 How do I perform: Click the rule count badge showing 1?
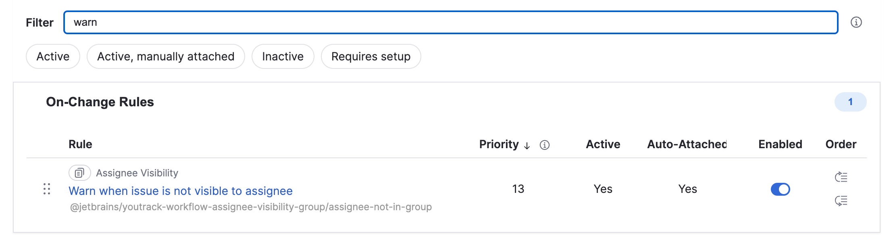850,102
